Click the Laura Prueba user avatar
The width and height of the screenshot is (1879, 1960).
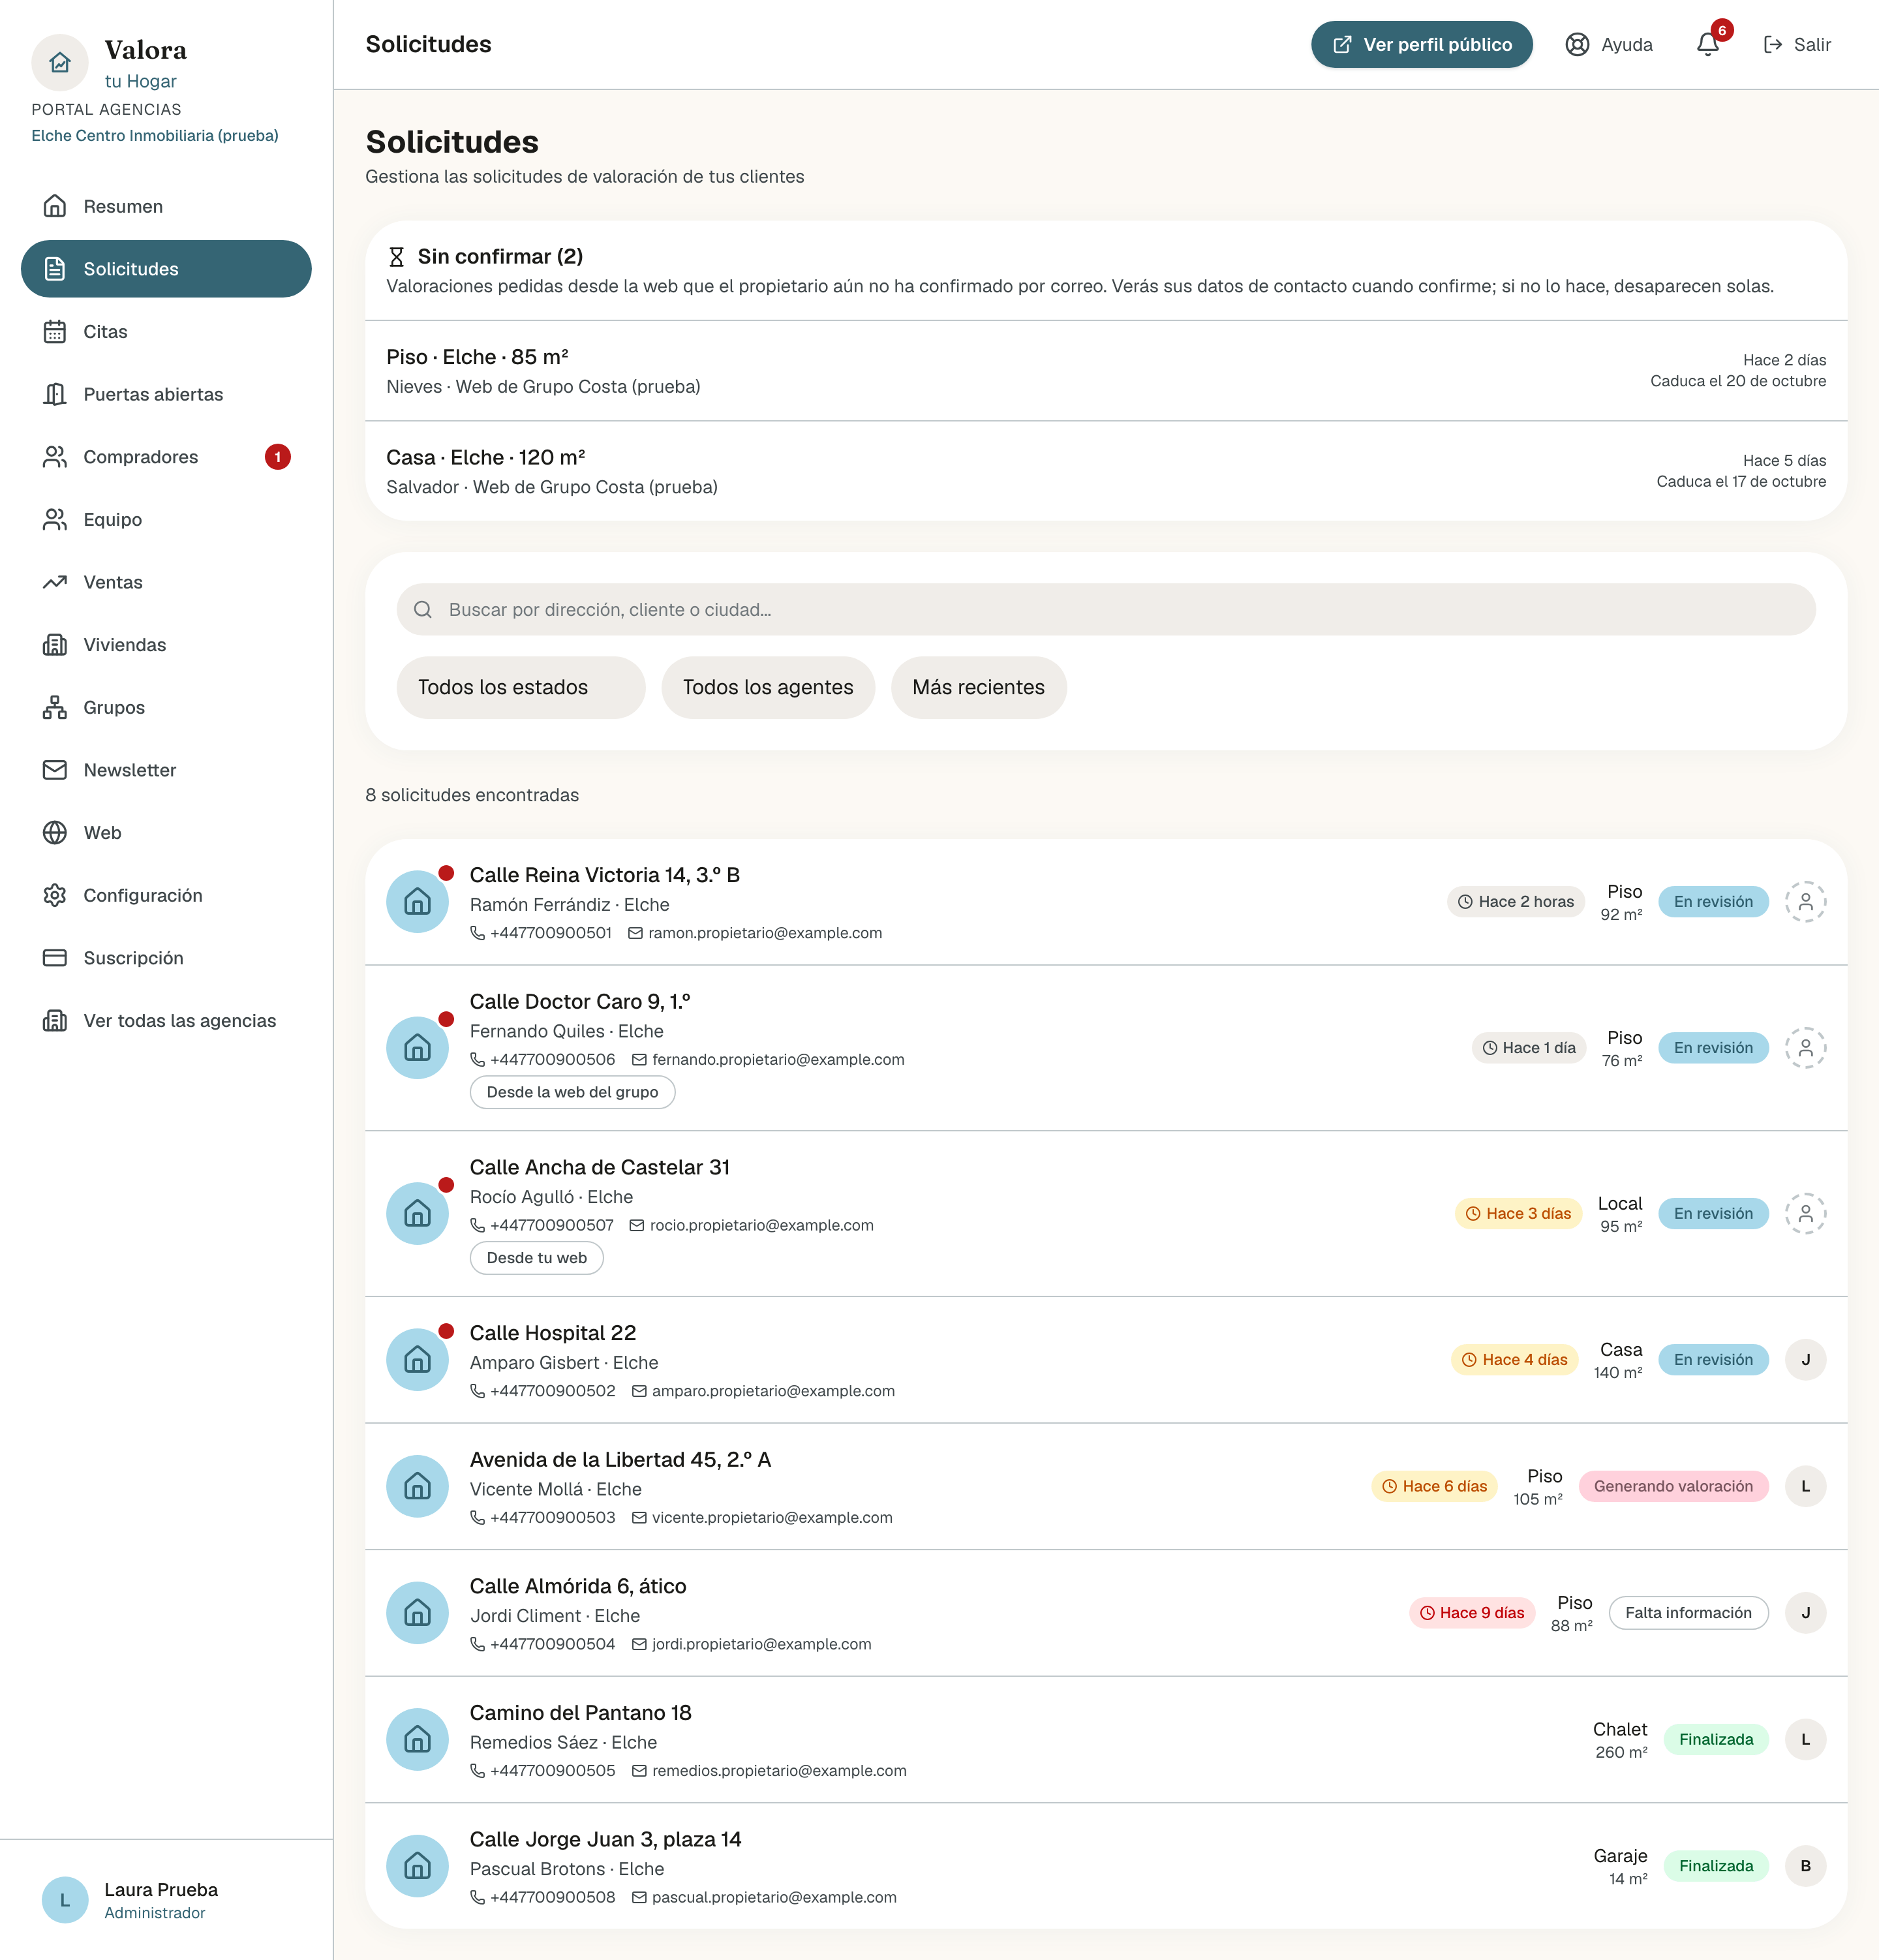pos(65,1900)
